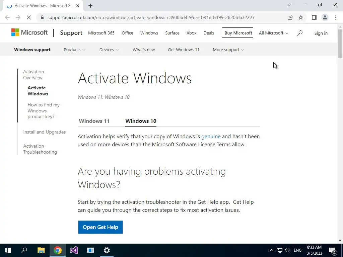The height and width of the screenshot is (257, 343).
Task: Open Windows support link
Action: coord(32,50)
